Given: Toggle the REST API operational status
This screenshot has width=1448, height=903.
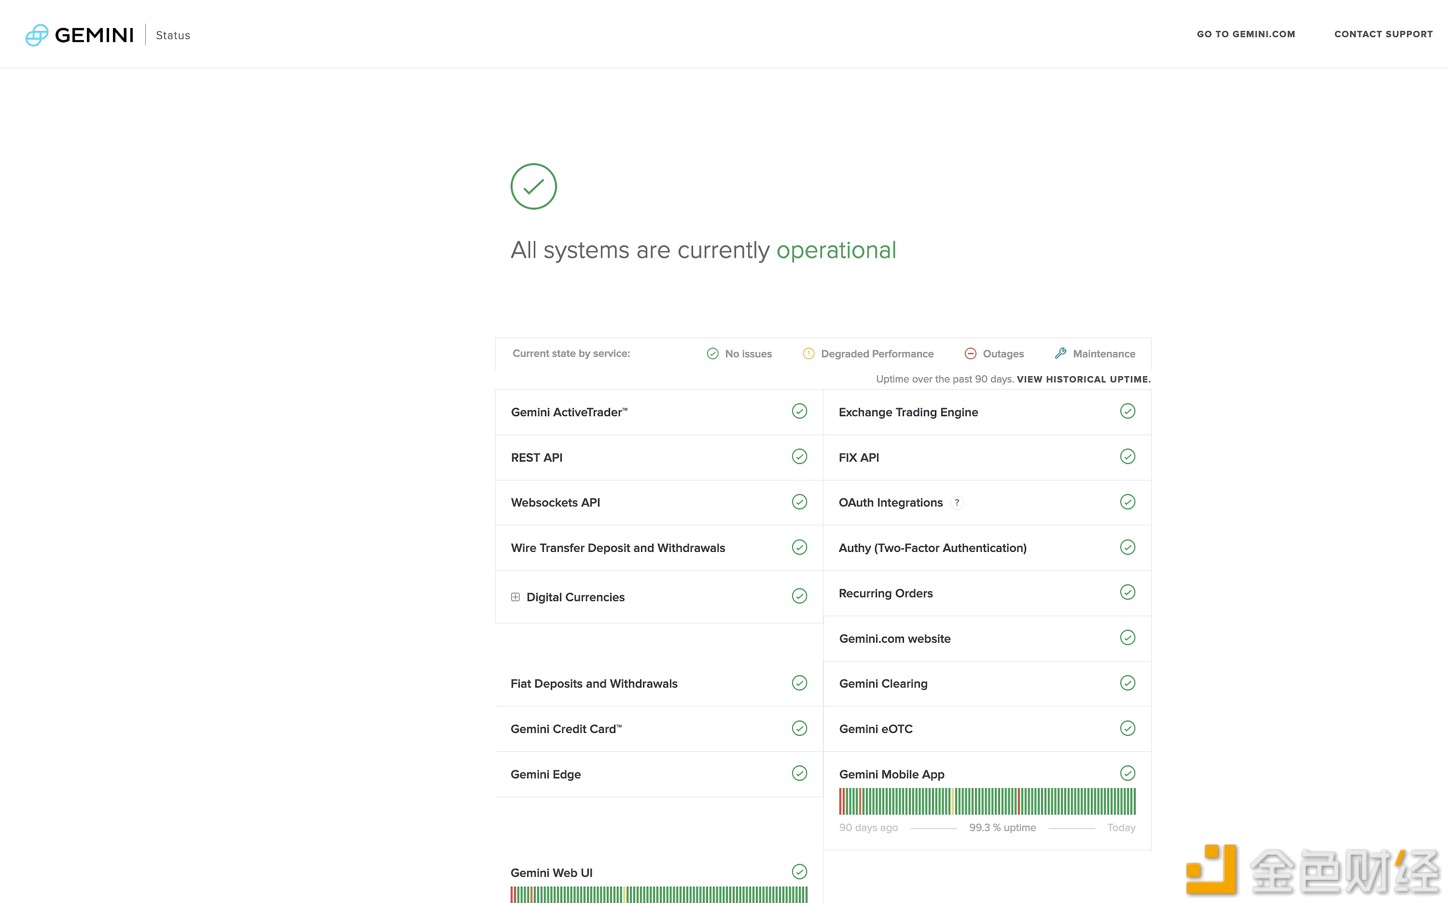Looking at the screenshot, I should (799, 457).
